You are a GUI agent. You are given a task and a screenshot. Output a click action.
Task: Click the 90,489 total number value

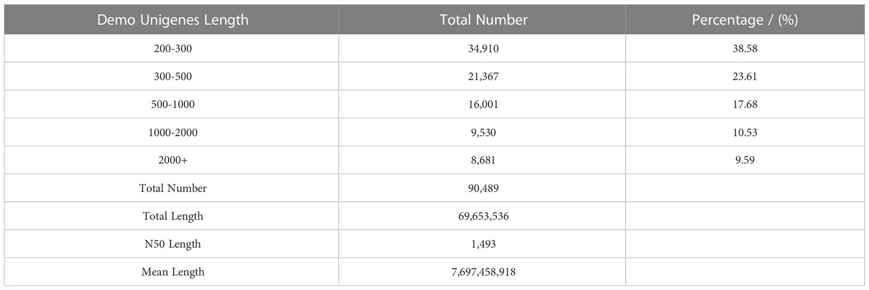click(x=483, y=188)
